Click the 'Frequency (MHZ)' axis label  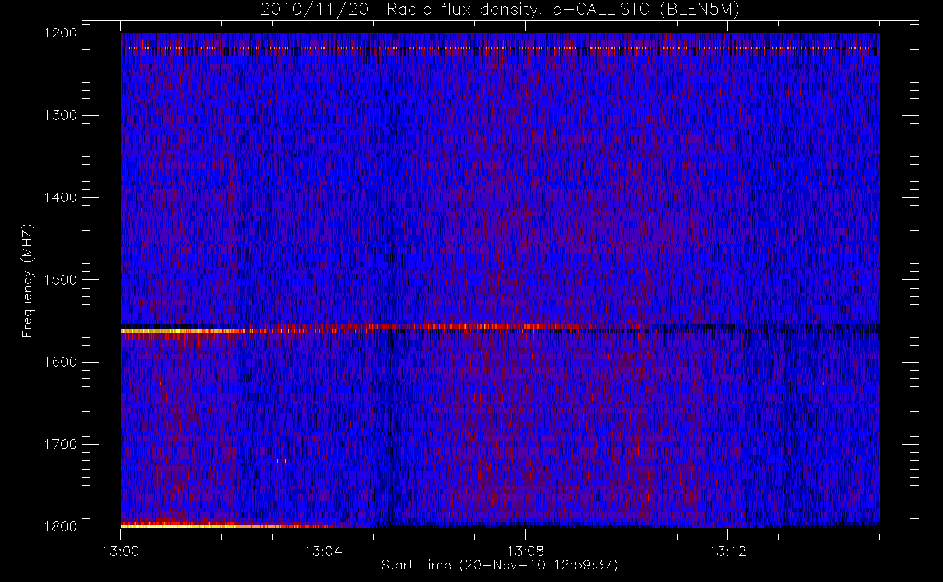point(27,281)
